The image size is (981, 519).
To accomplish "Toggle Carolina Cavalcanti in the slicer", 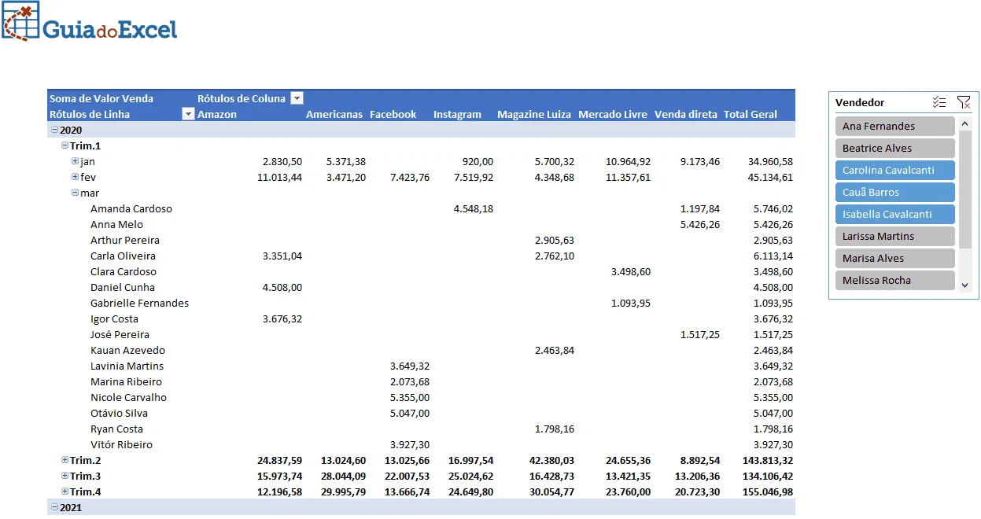I will pyautogui.click(x=895, y=170).
